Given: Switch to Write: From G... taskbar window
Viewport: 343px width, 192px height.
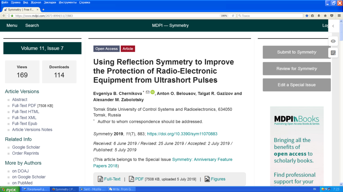Looking at the screenshot, I should pyautogui.click(x=121, y=189).
